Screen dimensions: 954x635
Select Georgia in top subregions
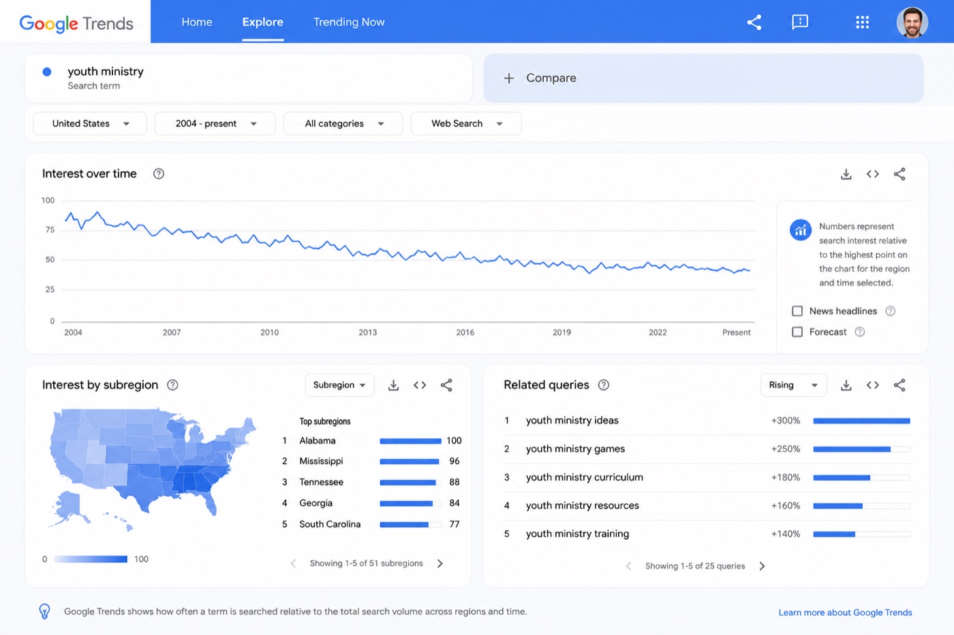click(316, 504)
